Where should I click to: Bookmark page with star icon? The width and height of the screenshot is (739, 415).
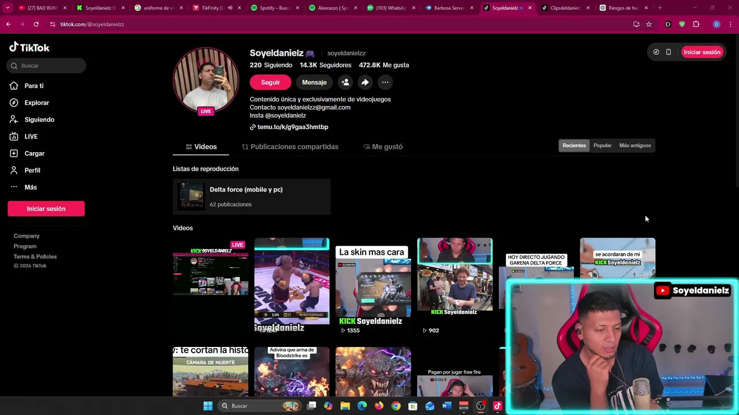click(x=649, y=24)
